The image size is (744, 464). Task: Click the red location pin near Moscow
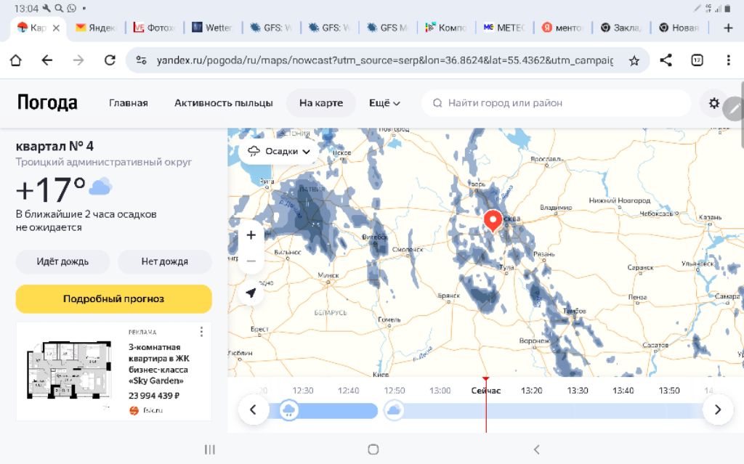point(493,221)
